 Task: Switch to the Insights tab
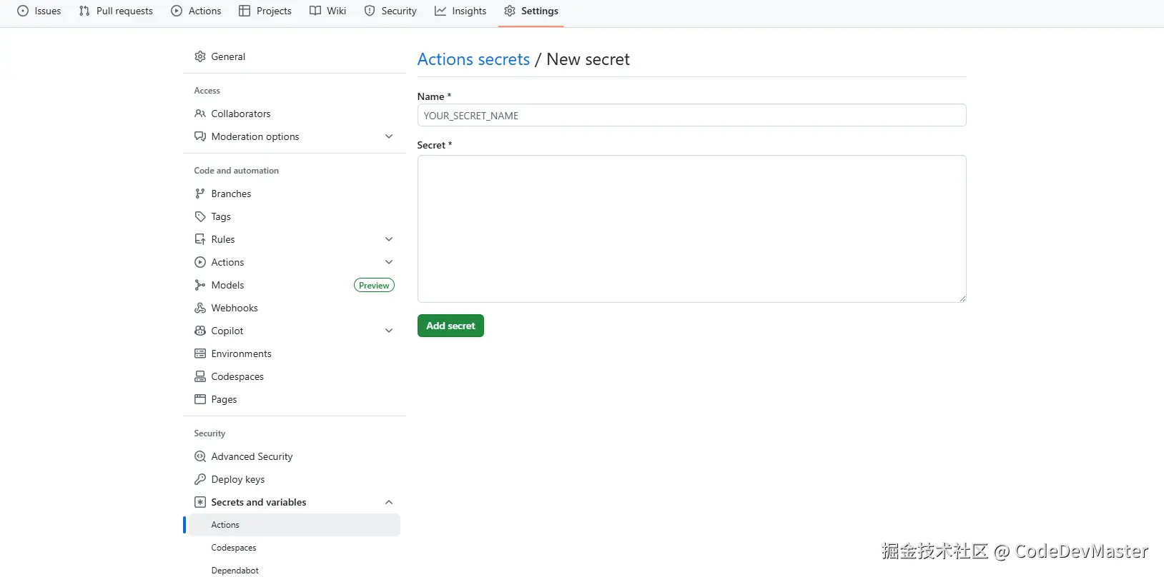point(460,11)
